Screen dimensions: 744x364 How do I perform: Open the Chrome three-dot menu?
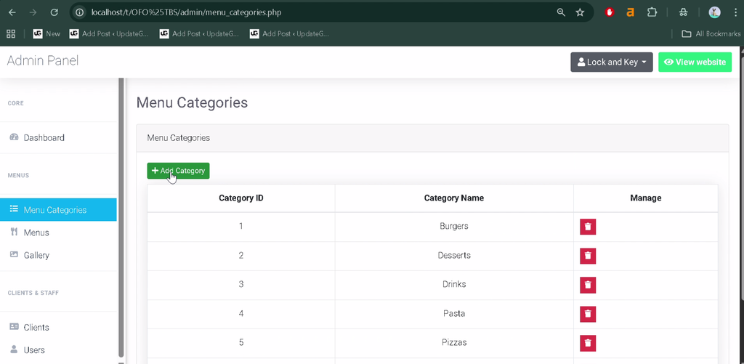coord(735,12)
